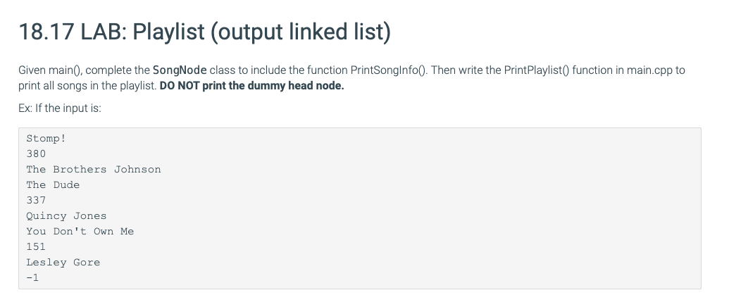Viewport: 729px width, 295px height.
Task: Click the "Stomp!" line in the input box
Action: (x=46, y=139)
